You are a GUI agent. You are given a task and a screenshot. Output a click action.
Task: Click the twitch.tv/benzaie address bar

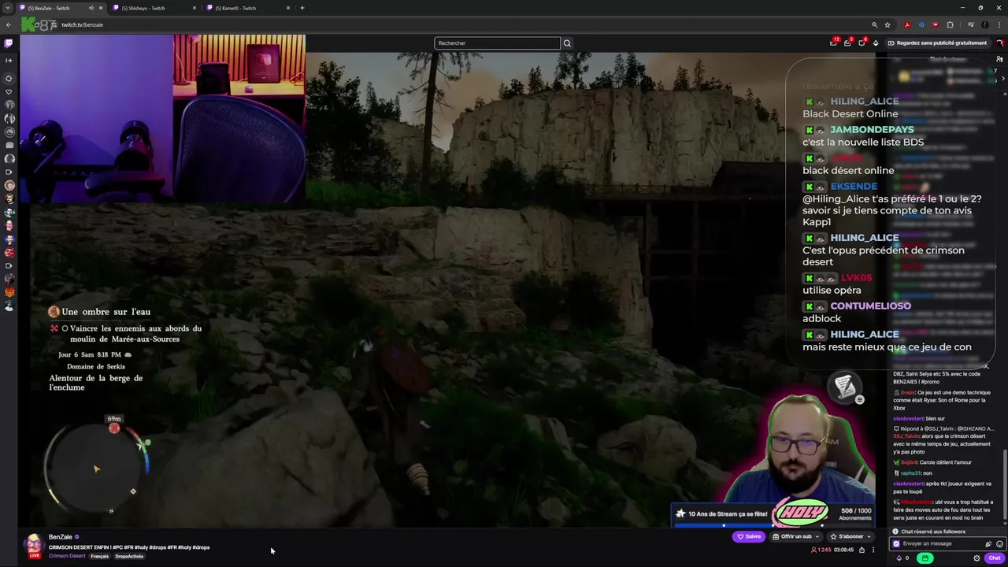[x=82, y=24]
